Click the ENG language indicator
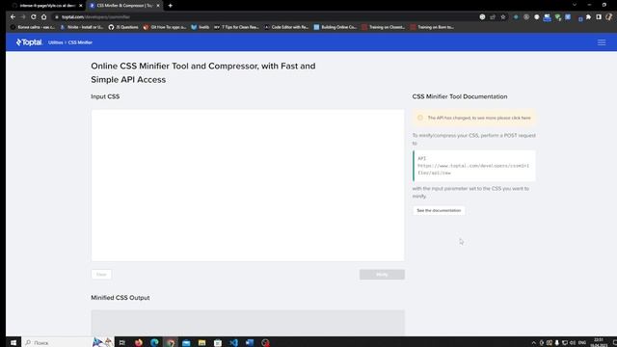 (582, 343)
